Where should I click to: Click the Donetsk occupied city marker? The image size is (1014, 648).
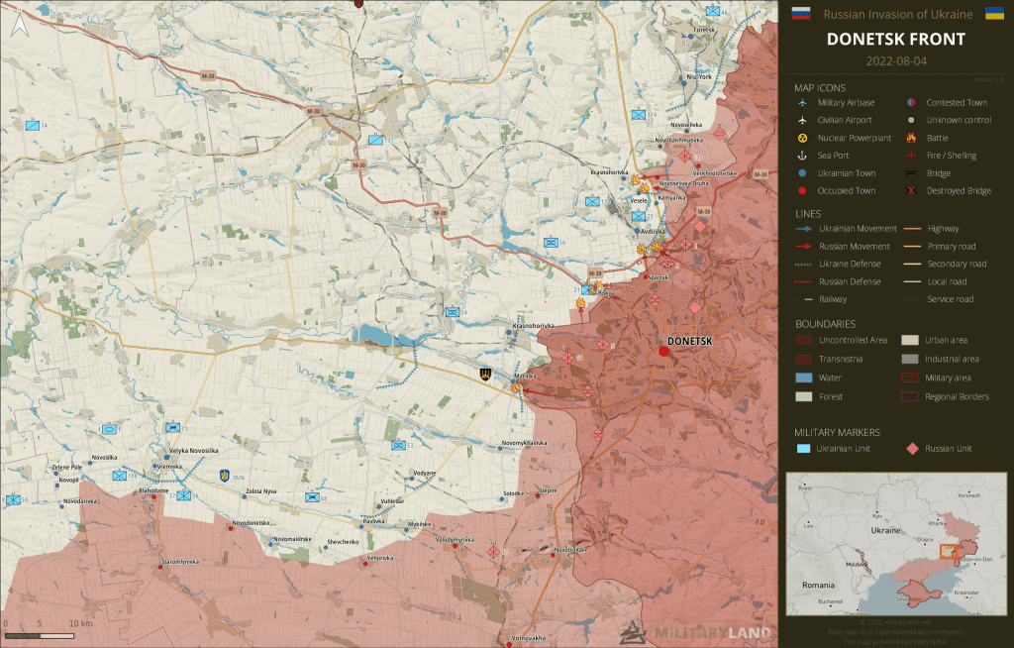pos(662,351)
